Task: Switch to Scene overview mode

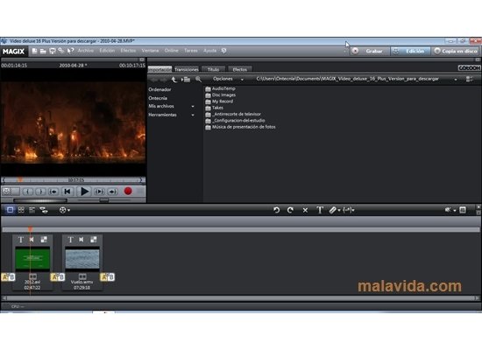Action: click(21, 210)
